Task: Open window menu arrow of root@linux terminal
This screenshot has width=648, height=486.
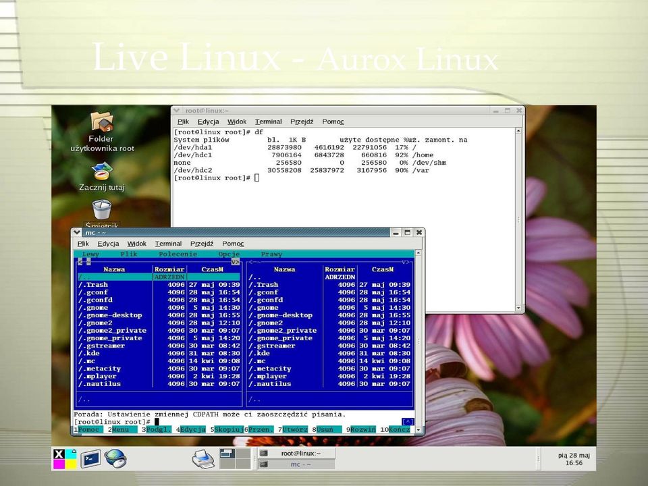Action: pyautogui.click(x=177, y=110)
